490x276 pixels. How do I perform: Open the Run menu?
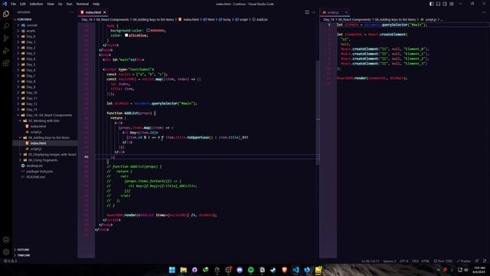pos(70,4)
